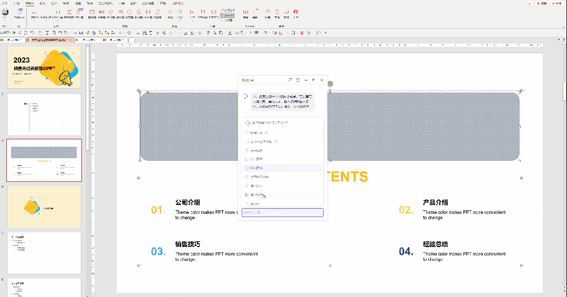Select slide 1 thumbnail titled 2023

pos(44,67)
